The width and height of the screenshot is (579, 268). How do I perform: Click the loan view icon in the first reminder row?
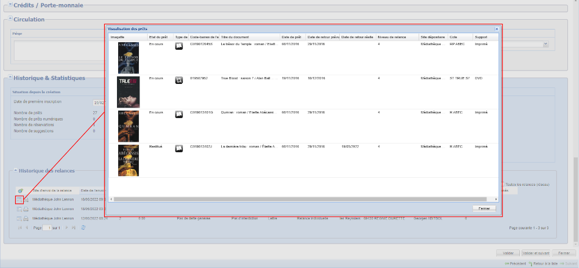(x=19, y=200)
